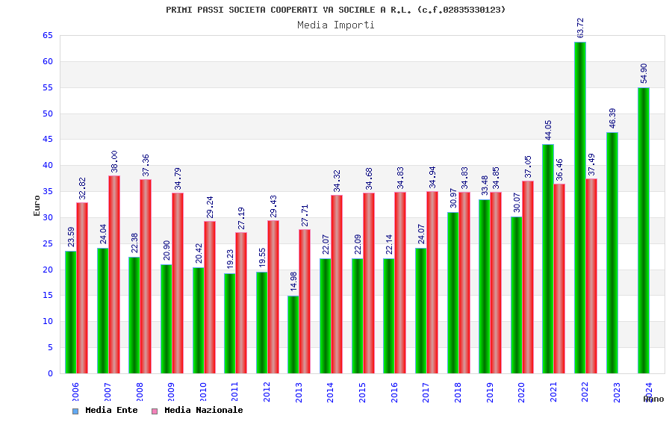The height and width of the screenshot is (448, 672).
Task: Click the x-axis year 2006
Action: click(76, 392)
